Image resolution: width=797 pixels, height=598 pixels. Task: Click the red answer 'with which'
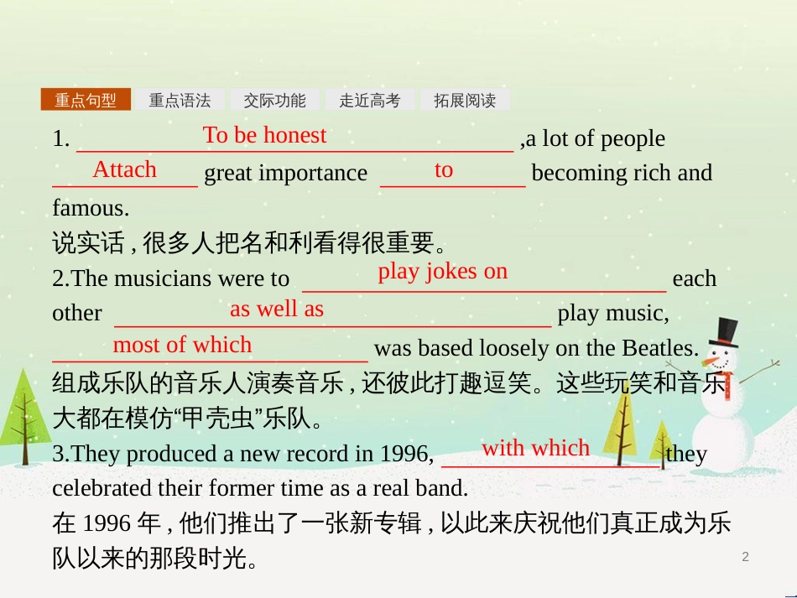tap(536, 448)
